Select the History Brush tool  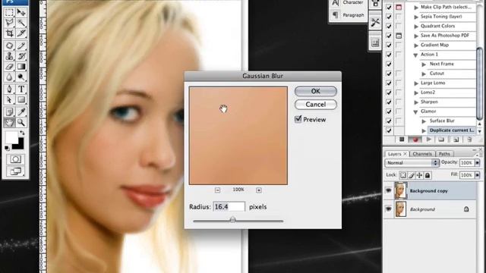[x=21, y=56]
